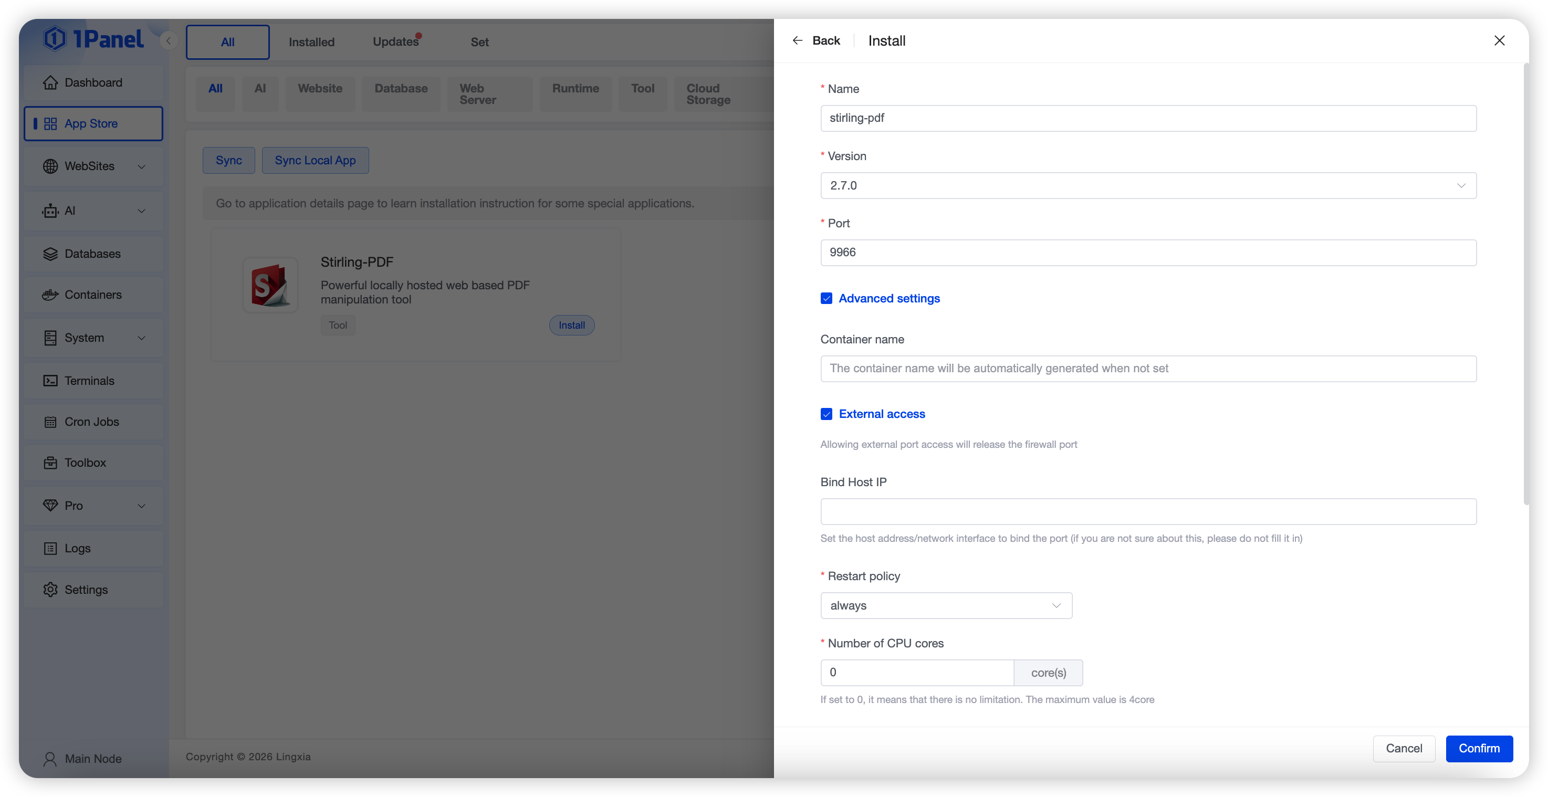The width and height of the screenshot is (1548, 797).
Task: Collapse the sidebar with the chevron toggle
Action: click(x=169, y=41)
